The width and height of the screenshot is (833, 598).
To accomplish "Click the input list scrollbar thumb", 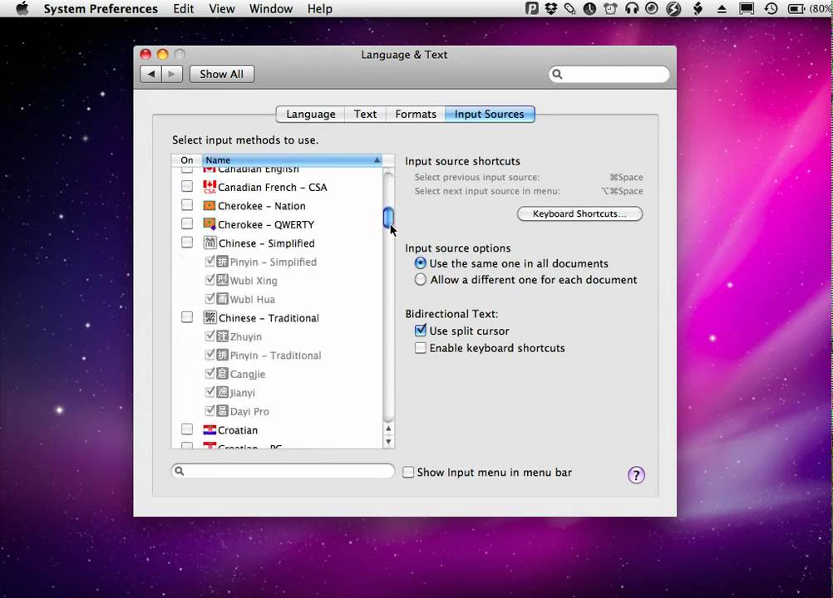I will click(x=388, y=218).
